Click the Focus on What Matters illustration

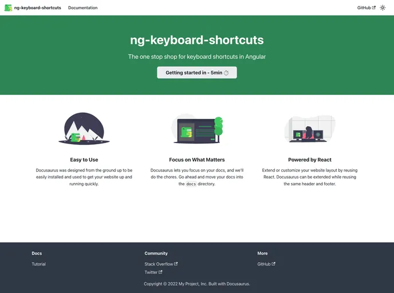[x=197, y=129]
